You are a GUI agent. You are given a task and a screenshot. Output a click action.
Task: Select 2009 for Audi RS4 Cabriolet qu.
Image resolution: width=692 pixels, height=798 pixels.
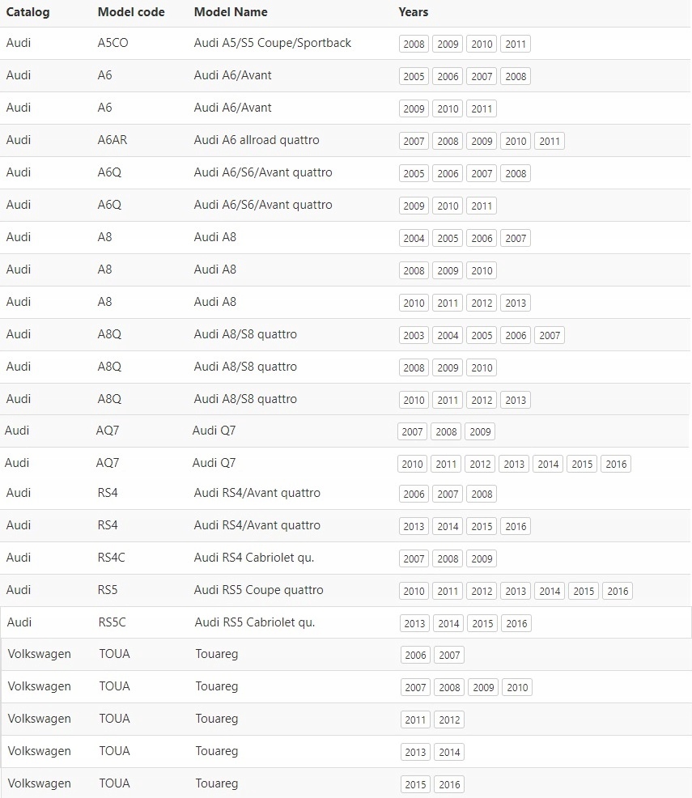(x=482, y=558)
